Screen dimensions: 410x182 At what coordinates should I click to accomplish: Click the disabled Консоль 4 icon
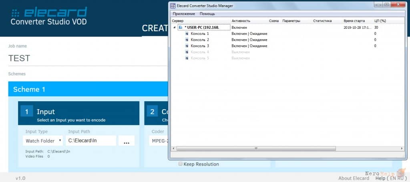pos(187,52)
